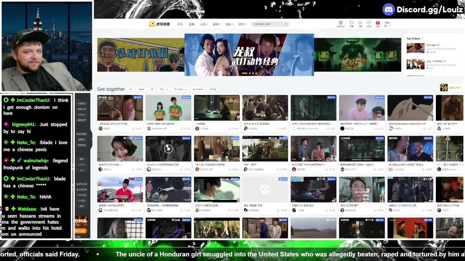
Task: Open the 龙叔武打动作经典 center banner
Action: pyautogui.click(x=249, y=55)
